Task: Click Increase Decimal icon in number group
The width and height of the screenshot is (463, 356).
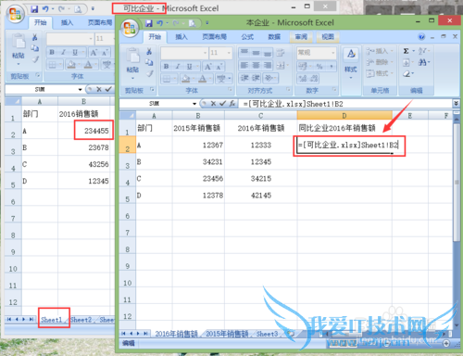Action: (x=303, y=78)
